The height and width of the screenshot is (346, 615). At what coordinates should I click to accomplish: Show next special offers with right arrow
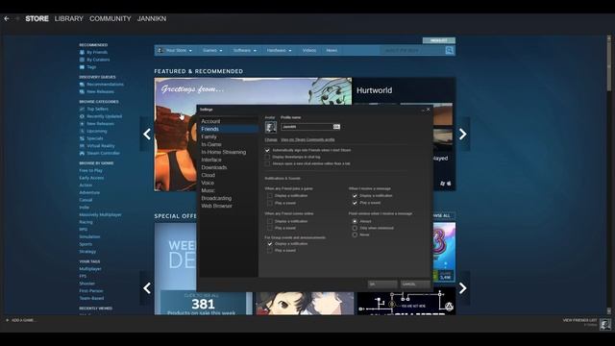463,288
